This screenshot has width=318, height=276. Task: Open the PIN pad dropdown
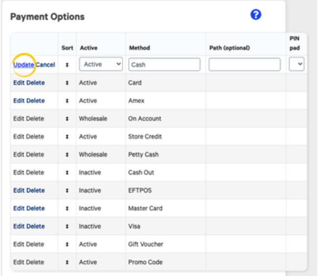296,64
